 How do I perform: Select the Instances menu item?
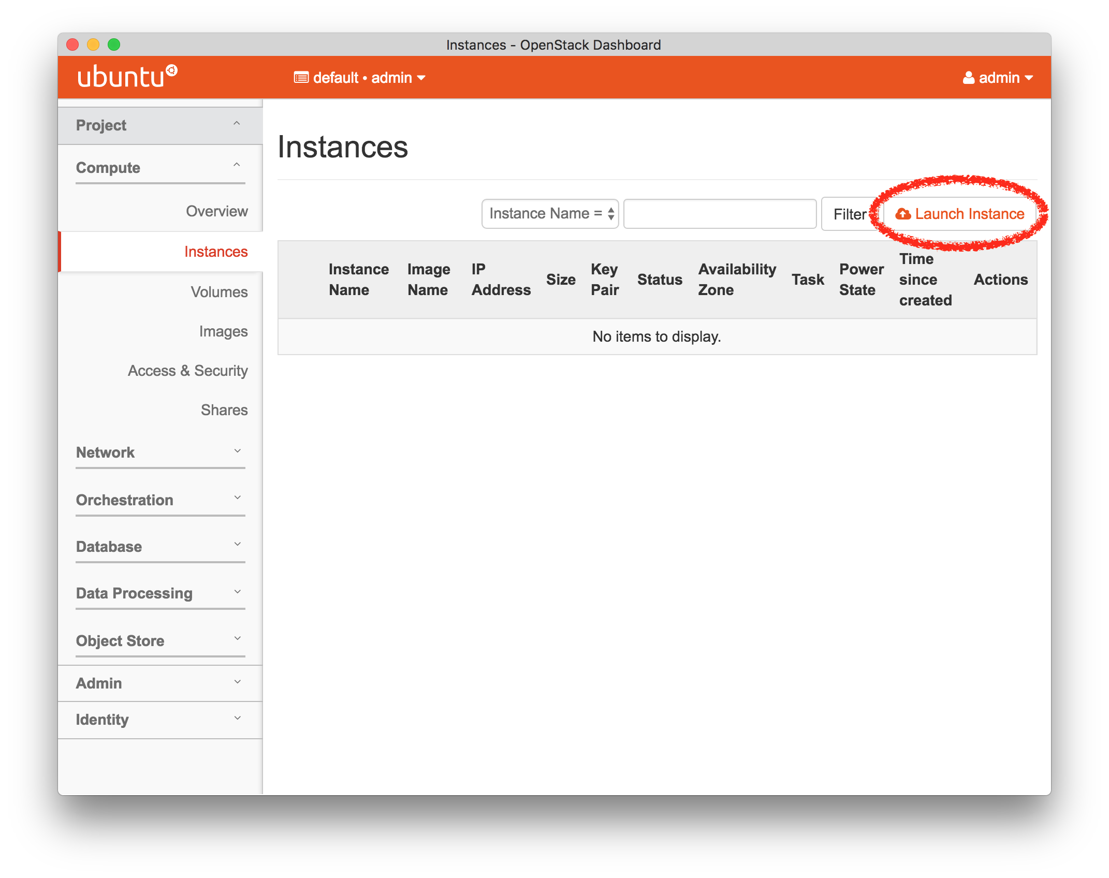click(217, 252)
